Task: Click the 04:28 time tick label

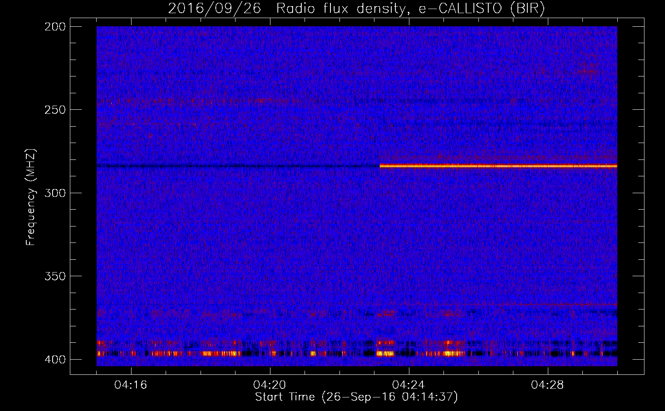Action: click(547, 385)
